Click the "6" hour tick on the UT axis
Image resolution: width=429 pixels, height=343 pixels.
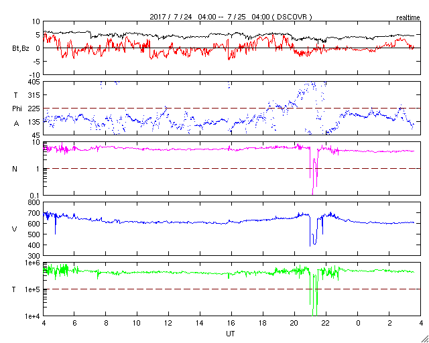(74, 323)
